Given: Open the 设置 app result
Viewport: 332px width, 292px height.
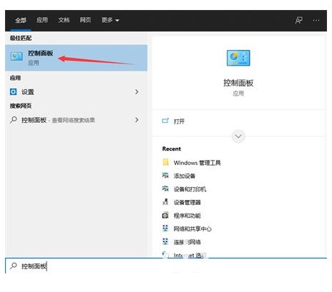Looking at the screenshot, I should pyautogui.click(x=76, y=92).
